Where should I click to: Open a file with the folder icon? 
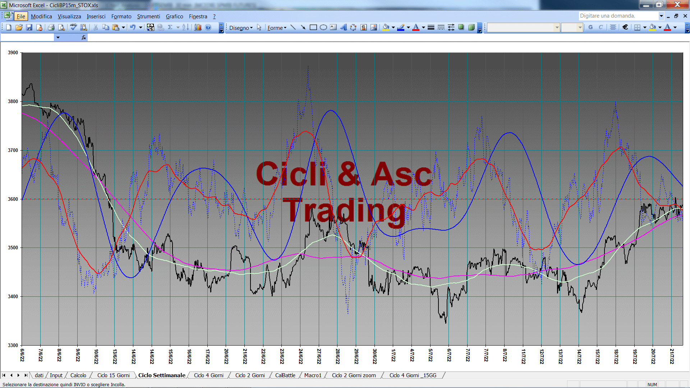pos(19,27)
